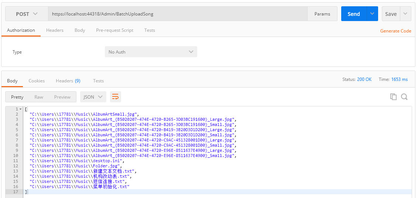Image resolution: width=418 pixels, height=198 pixels.
Task: Open the No Auth type dropdown
Action: [151, 52]
